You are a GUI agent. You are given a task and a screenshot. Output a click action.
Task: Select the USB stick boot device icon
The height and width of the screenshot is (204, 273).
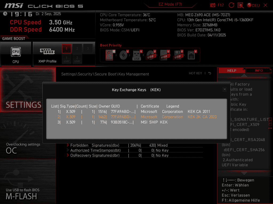(x=138, y=55)
